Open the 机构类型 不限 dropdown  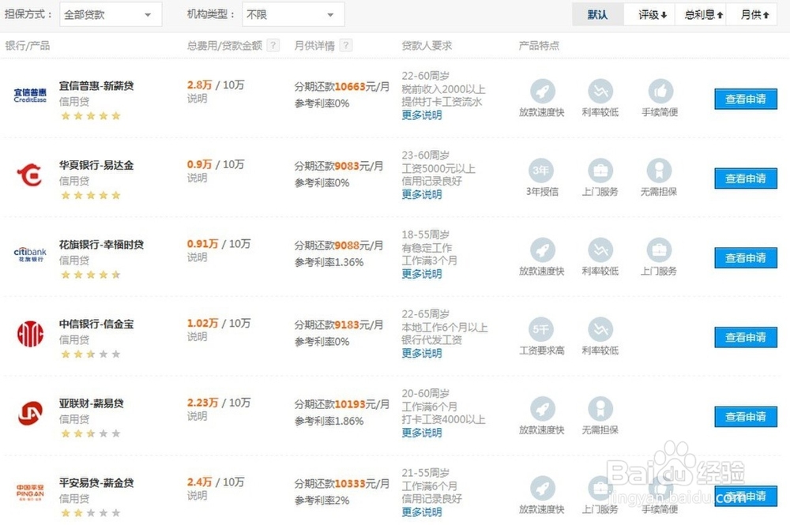tap(293, 14)
